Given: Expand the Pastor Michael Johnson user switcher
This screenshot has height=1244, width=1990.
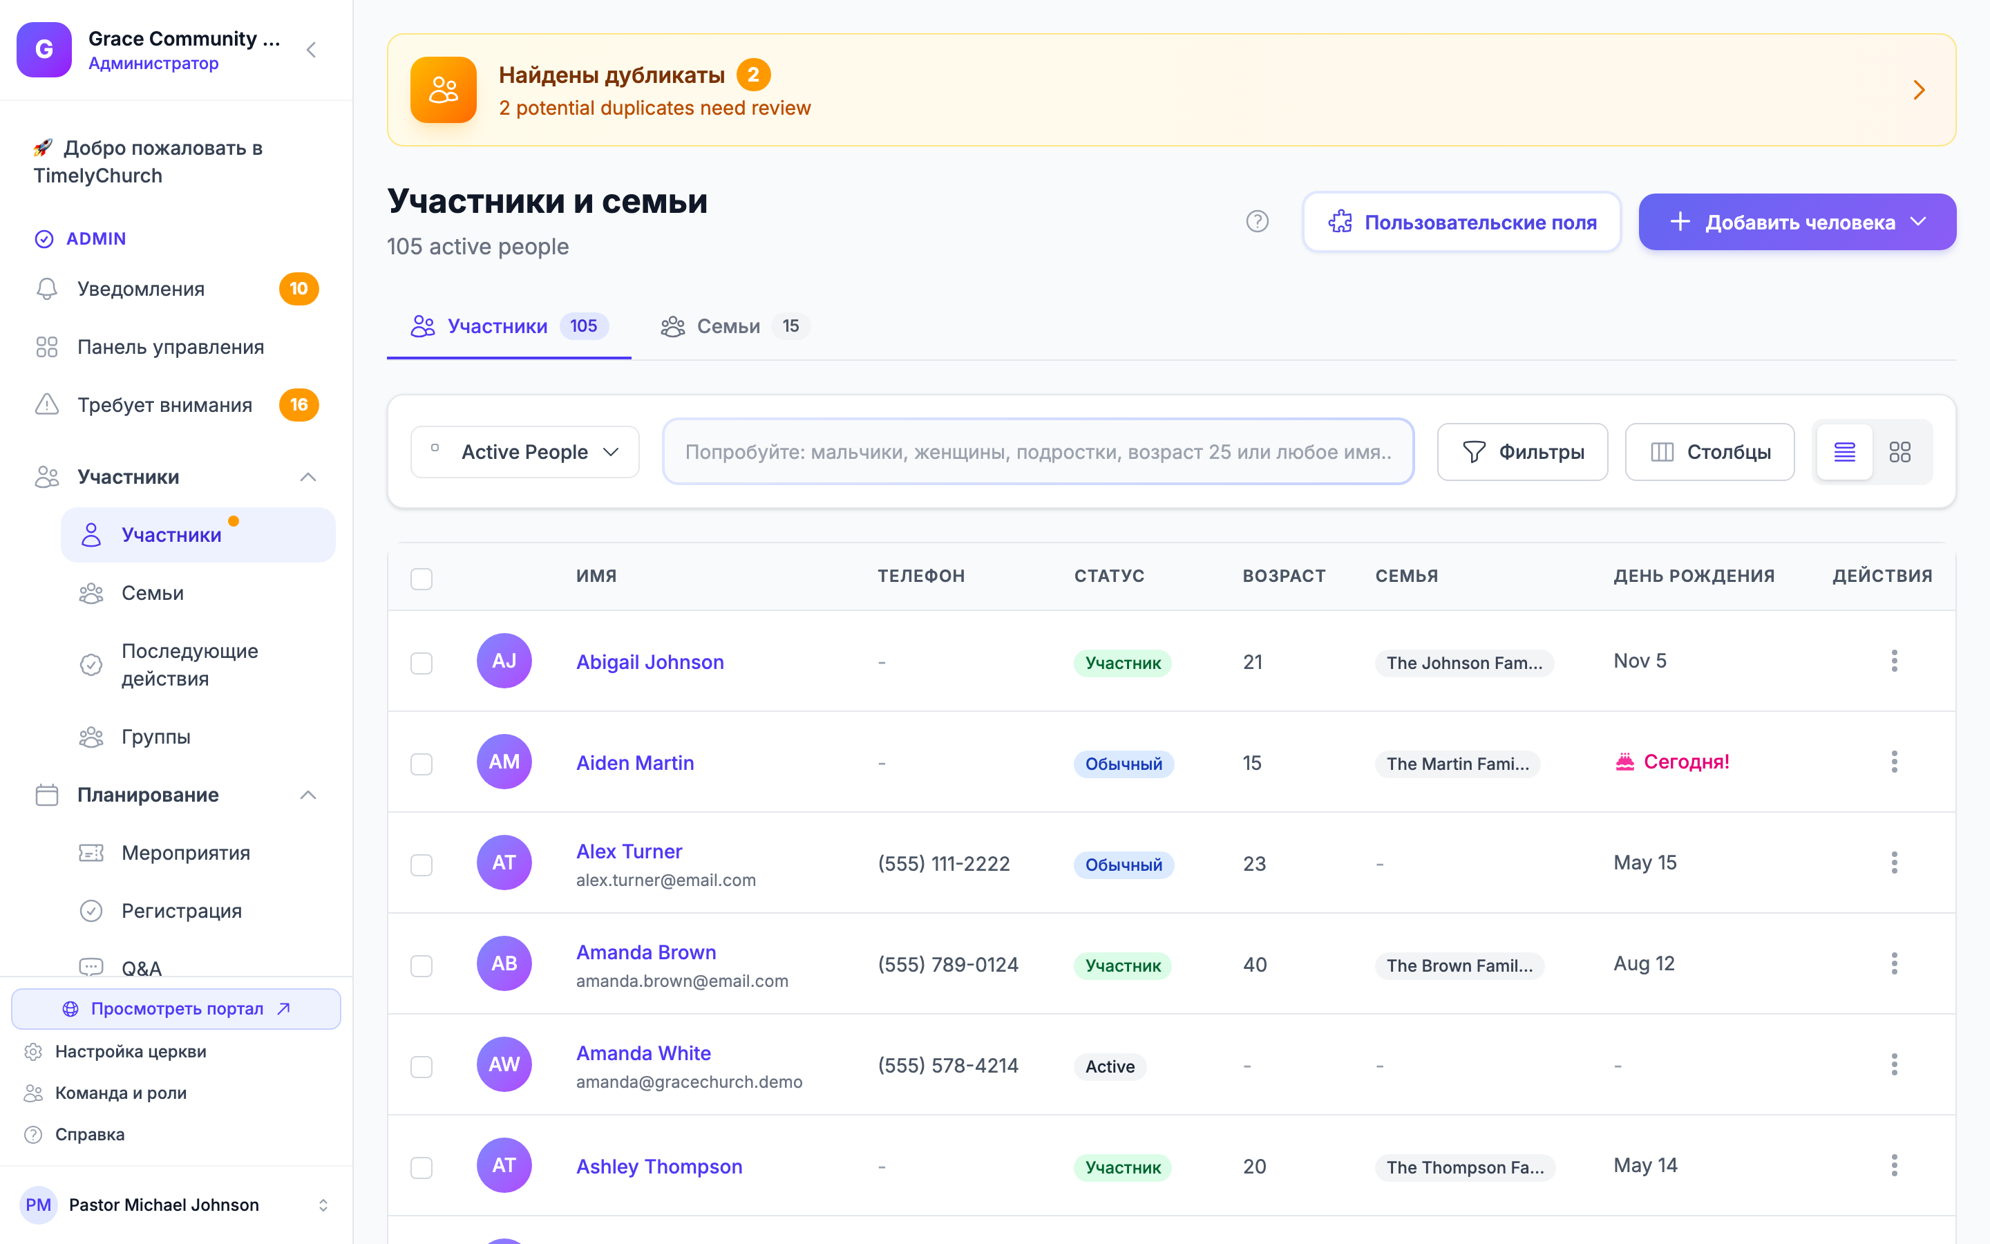Looking at the screenshot, I should pos(323,1205).
